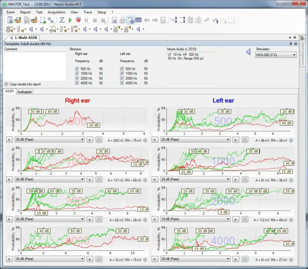Disable Copy results into report
308x269 pixels.
[6, 84]
